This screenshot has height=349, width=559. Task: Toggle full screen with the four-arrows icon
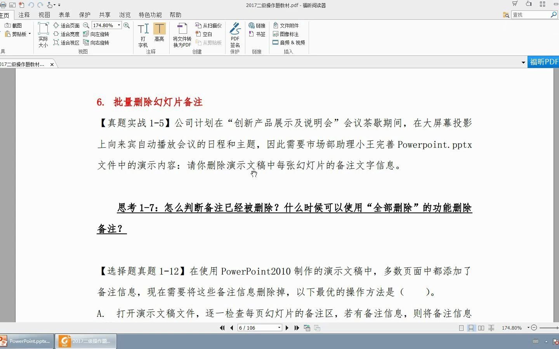(542, 4)
